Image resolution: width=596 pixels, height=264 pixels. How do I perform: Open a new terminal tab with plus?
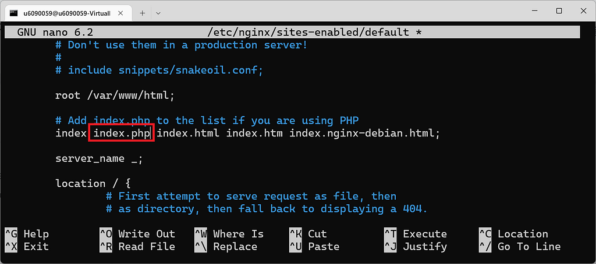tap(143, 13)
